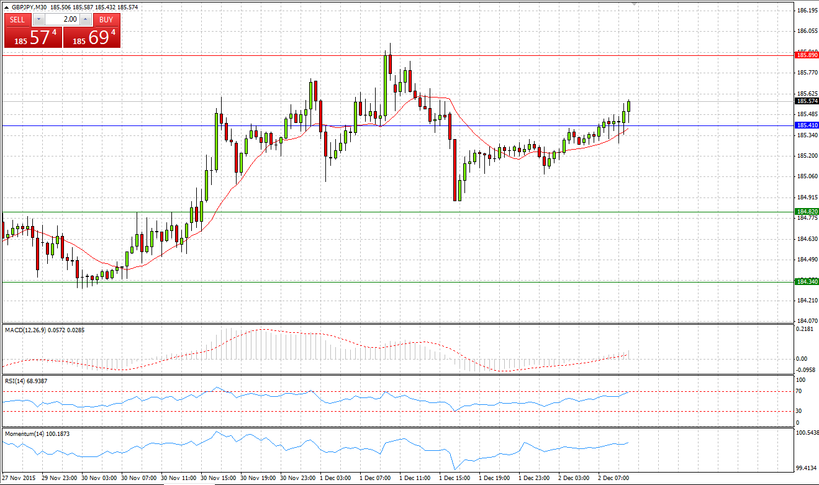Select the 185.890 price level label
The width and height of the screenshot is (819, 485).
(x=807, y=55)
